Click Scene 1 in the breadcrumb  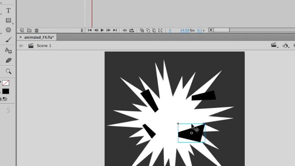(44, 46)
